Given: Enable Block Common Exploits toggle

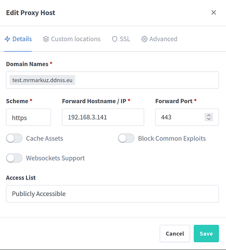Looking at the screenshot, I should pyautogui.click(x=126, y=138).
